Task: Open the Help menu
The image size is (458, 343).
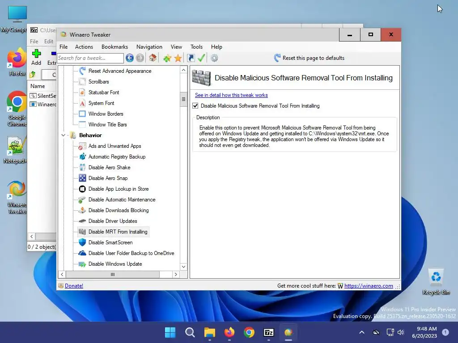Action: click(217, 47)
